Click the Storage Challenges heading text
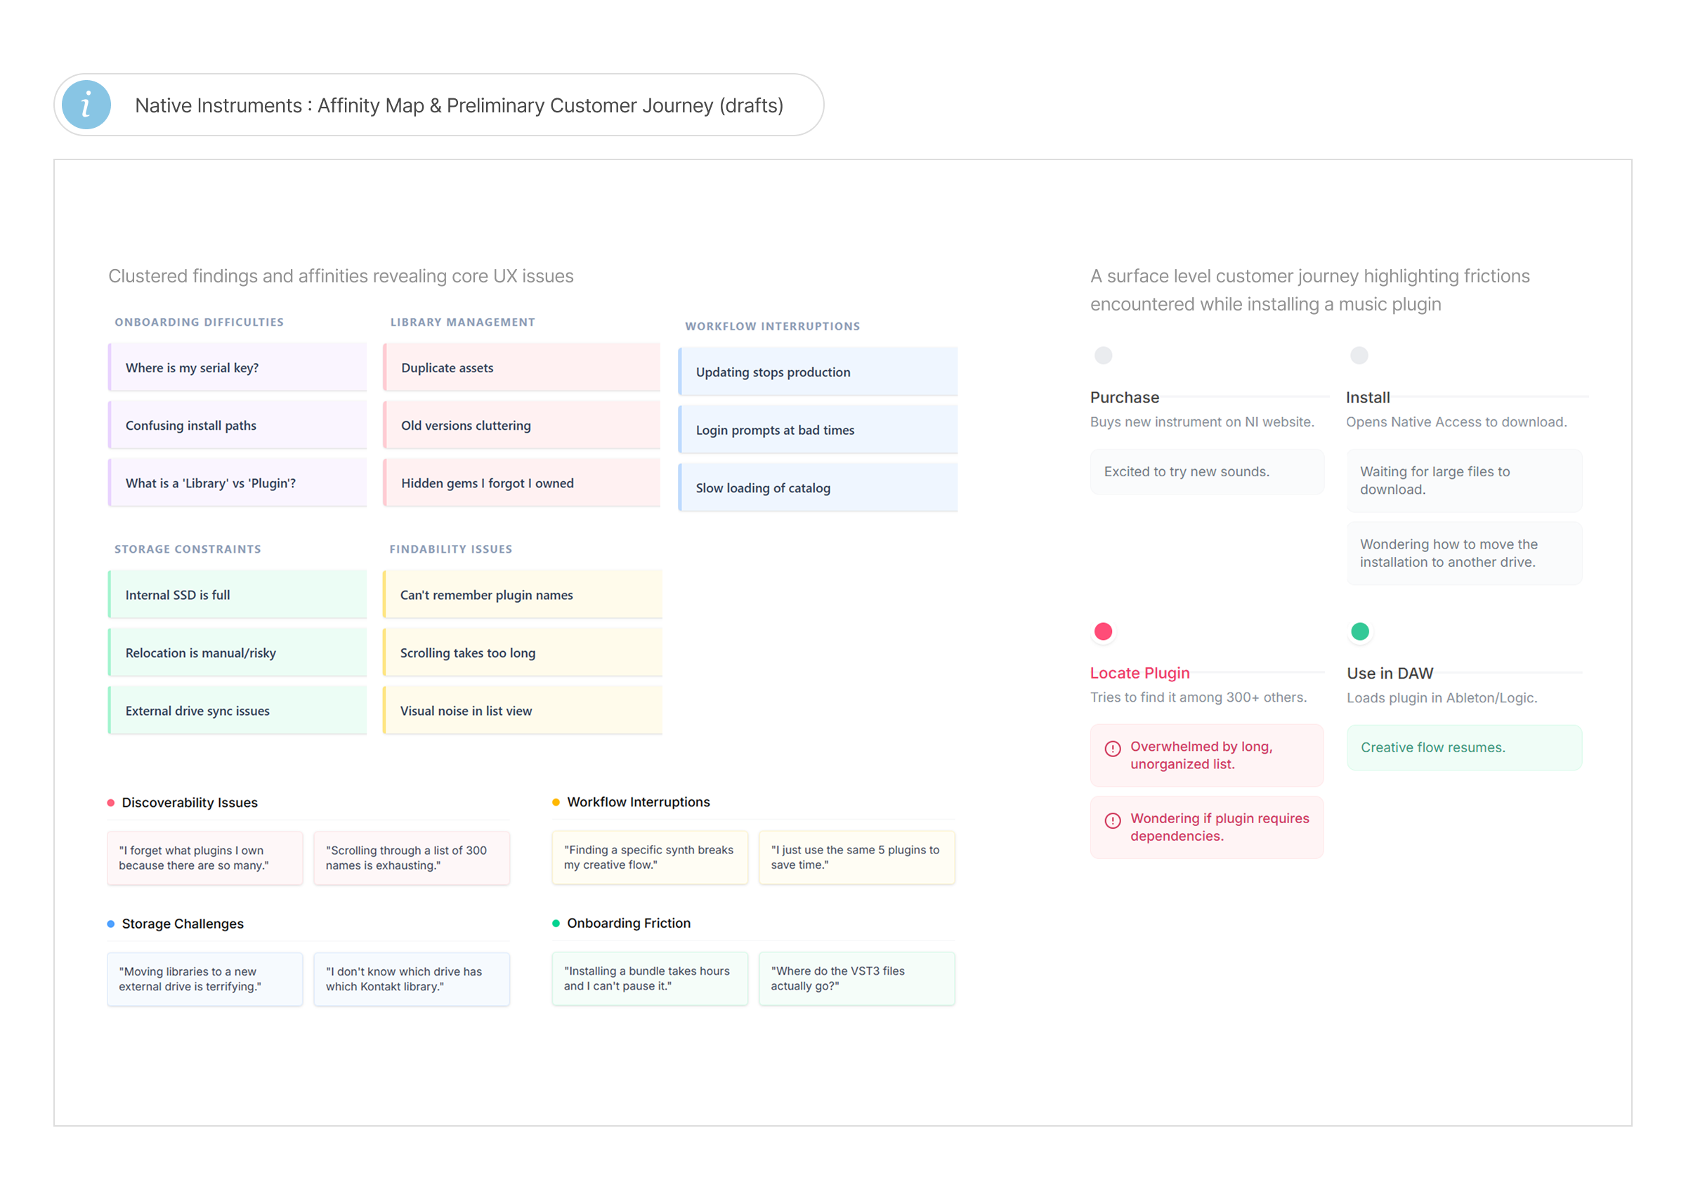The image size is (1686, 1180). [183, 924]
